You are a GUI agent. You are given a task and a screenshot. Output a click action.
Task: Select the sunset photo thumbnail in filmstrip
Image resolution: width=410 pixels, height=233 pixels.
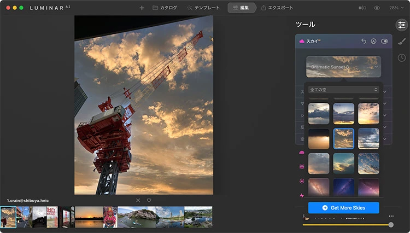89,217
